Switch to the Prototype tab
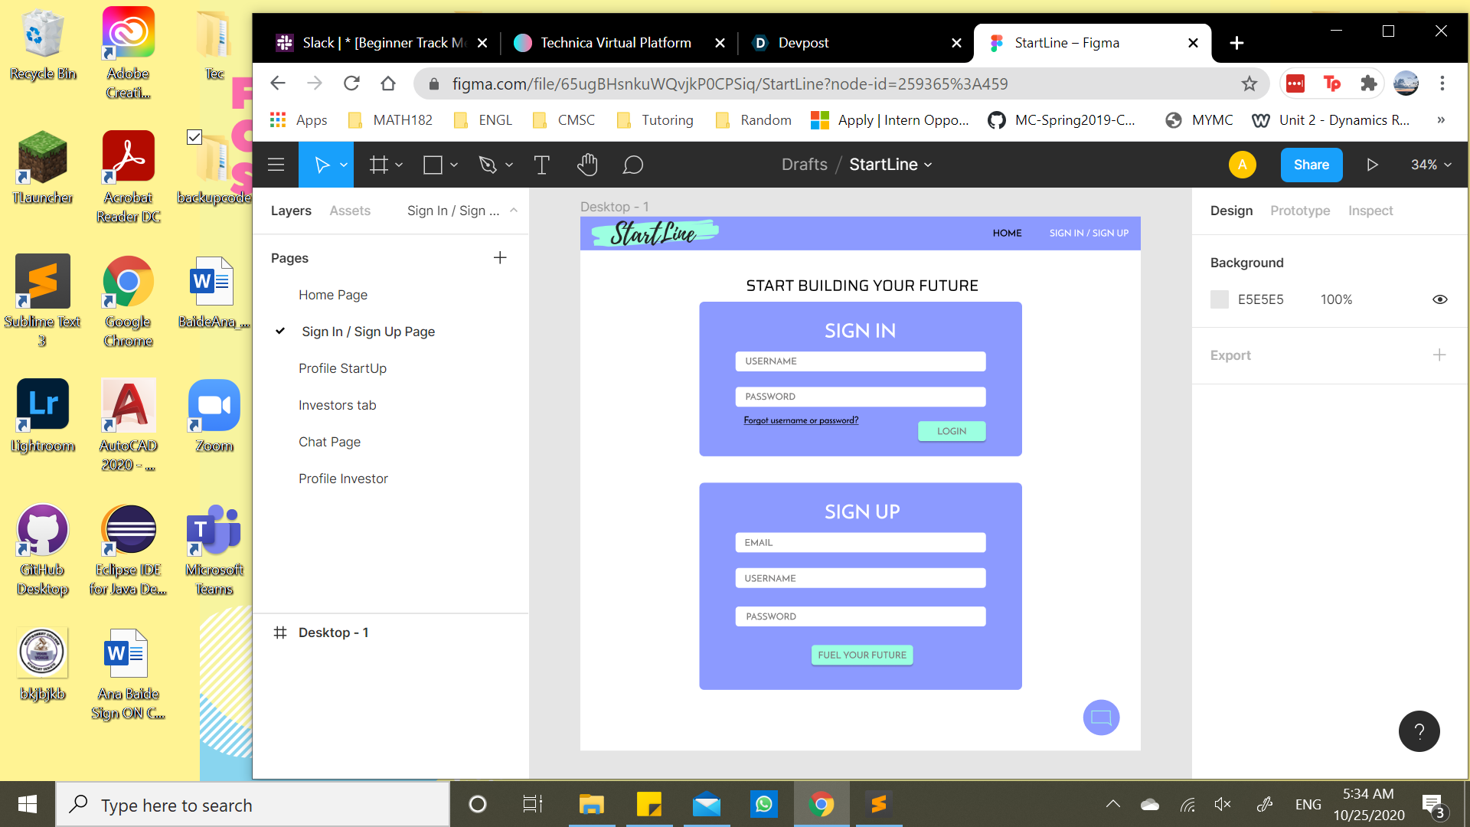This screenshot has width=1470, height=827. [1299, 211]
